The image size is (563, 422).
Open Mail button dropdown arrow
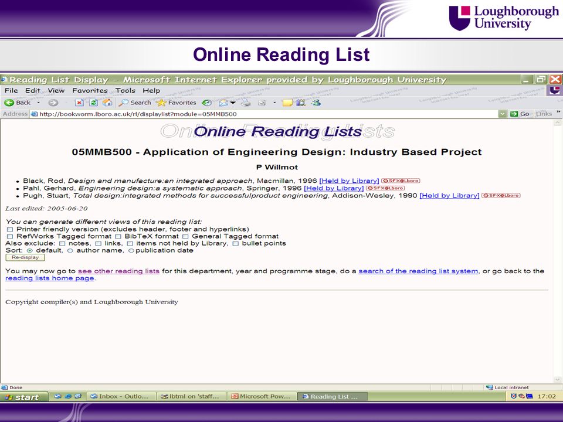(233, 103)
